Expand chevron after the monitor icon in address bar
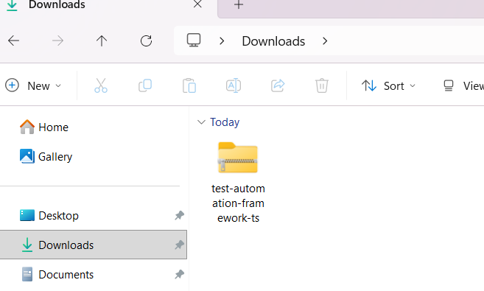The width and height of the screenshot is (484, 291). pyautogui.click(x=222, y=41)
